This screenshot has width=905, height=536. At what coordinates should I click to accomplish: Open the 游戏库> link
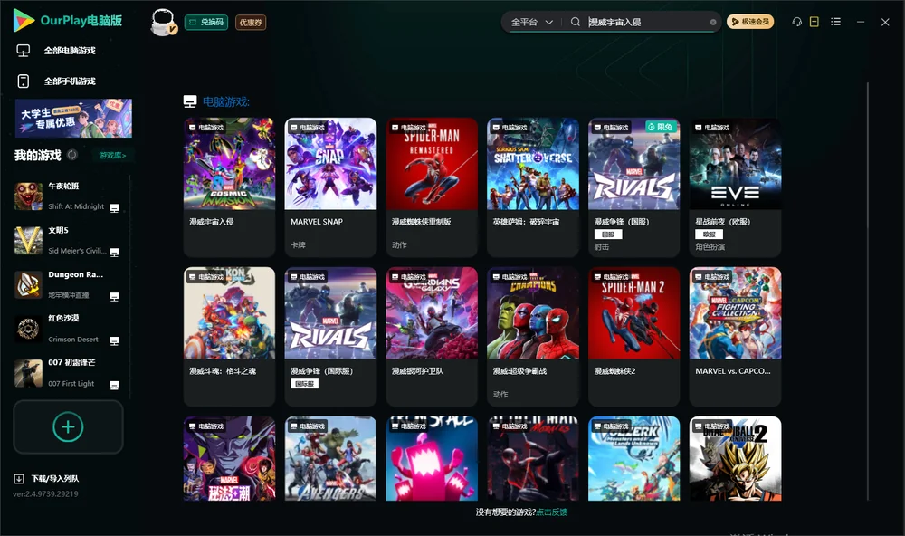pyautogui.click(x=112, y=156)
